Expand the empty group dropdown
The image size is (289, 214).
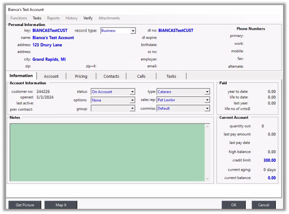132,108
